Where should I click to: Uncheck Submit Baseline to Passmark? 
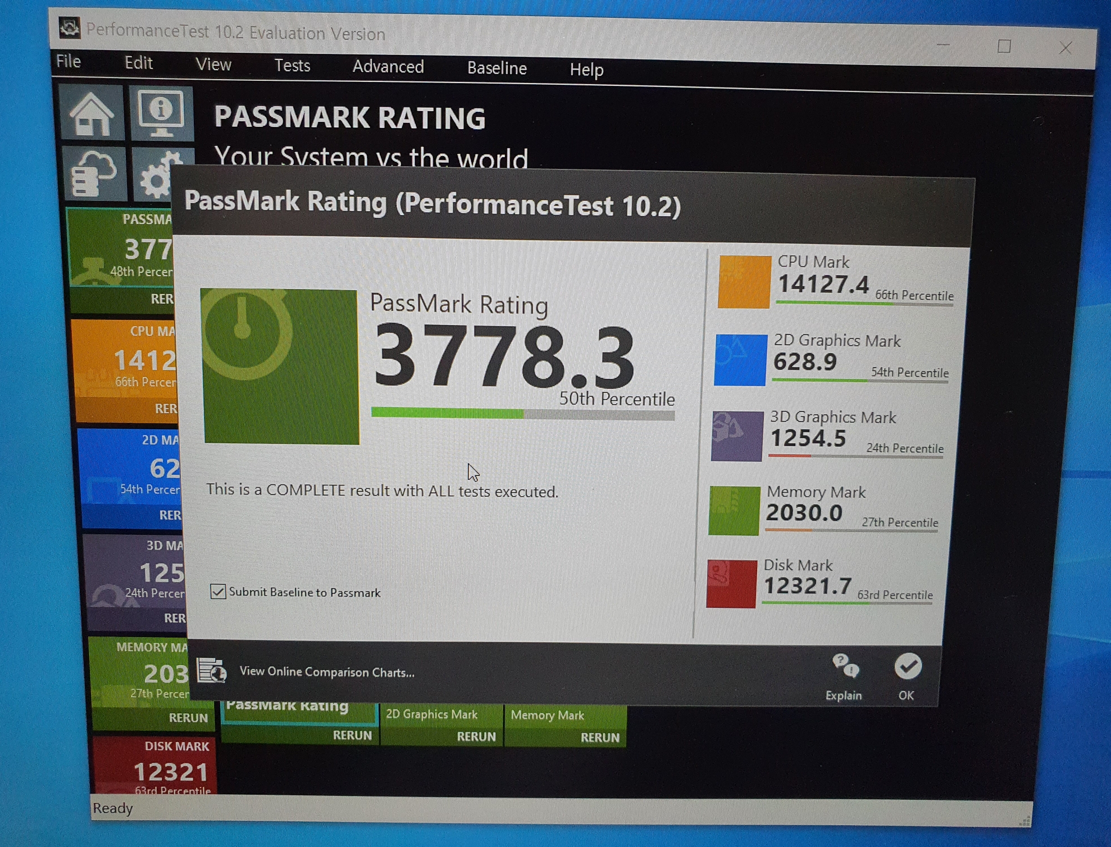pos(218,592)
